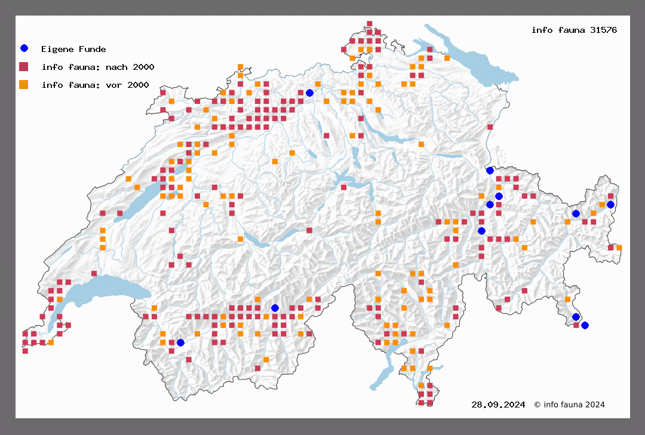Select the 'info fauna: nach 2000' legend text

95,67
